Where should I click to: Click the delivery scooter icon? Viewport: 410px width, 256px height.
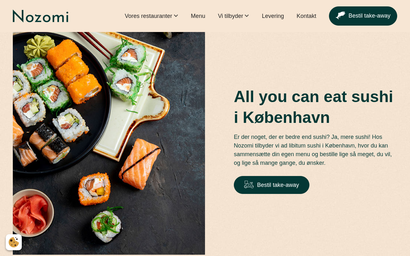[x=249, y=185]
